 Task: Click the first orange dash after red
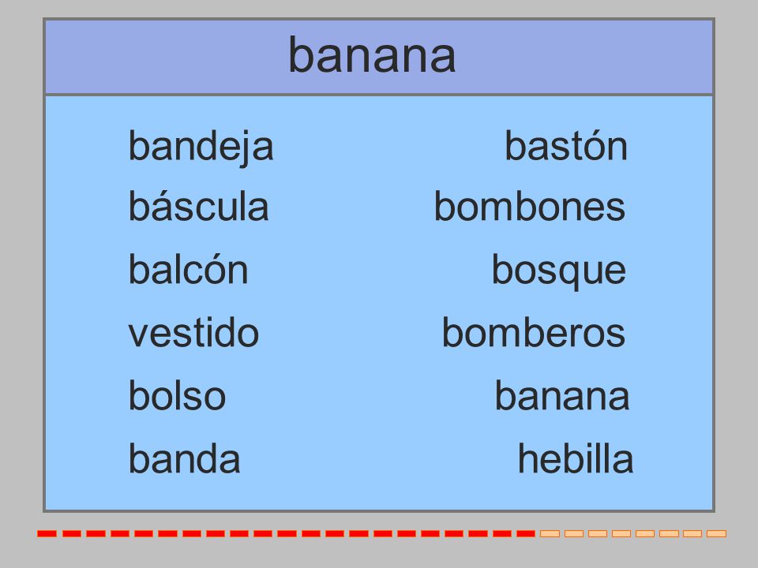(x=550, y=534)
